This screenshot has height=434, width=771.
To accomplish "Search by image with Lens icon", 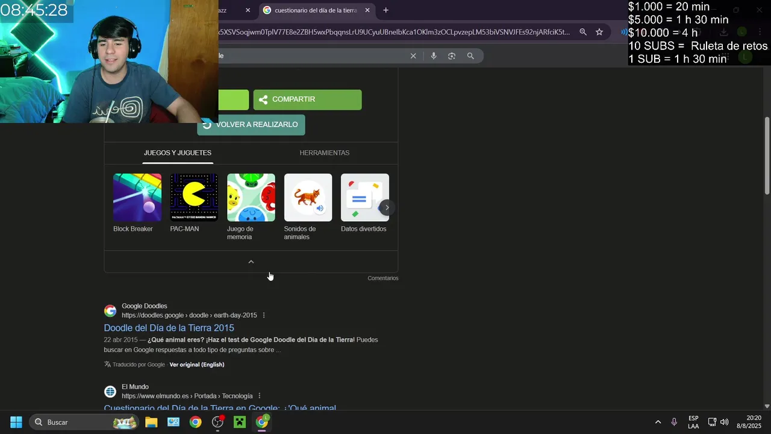I will (x=452, y=56).
